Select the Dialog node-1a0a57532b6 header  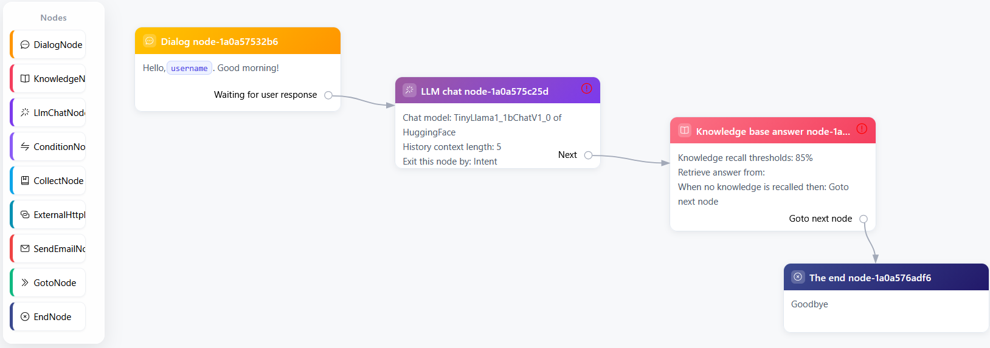tap(238, 41)
